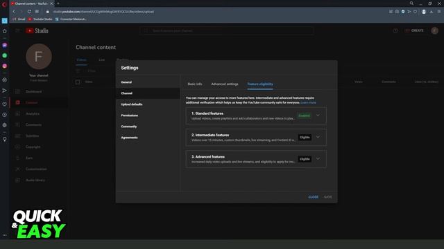Open the Opera sidebar lightbulb icon
Image resolution: width=444 pixels, height=249 pixels.
(x=5, y=139)
